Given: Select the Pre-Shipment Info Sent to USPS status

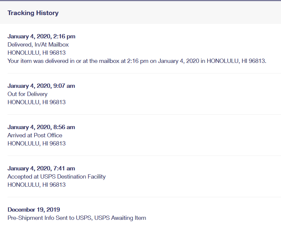Looking at the screenshot, I should tap(77, 218).
